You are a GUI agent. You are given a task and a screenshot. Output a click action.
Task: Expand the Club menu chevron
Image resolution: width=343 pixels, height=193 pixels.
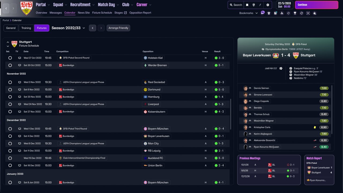tap(132, 5)
